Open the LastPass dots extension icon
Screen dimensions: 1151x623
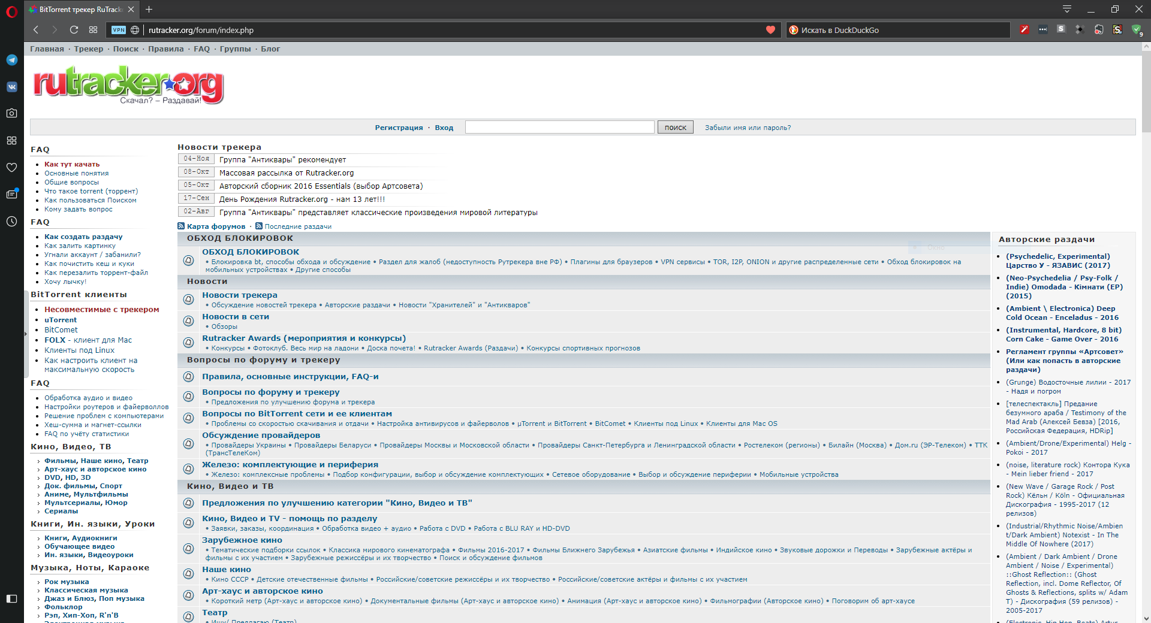(x=1043, y=29)
